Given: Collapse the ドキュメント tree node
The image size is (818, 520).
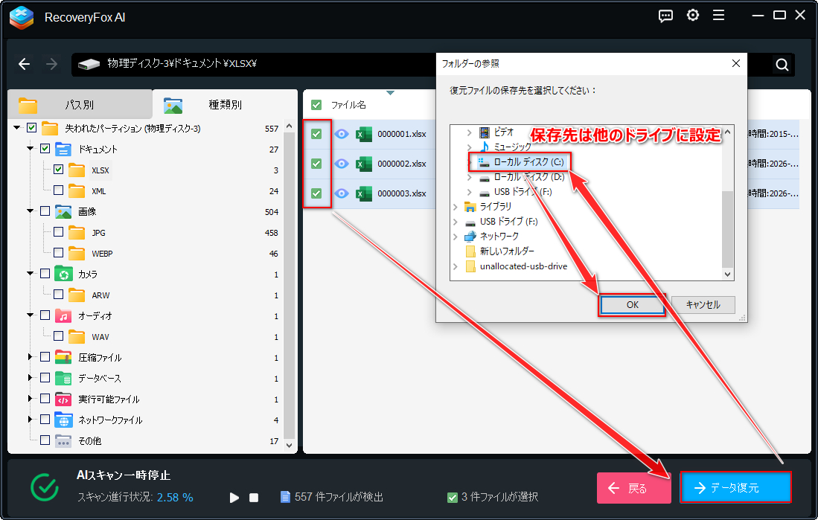Looking at the screenshot, I should tap(31, 149).
